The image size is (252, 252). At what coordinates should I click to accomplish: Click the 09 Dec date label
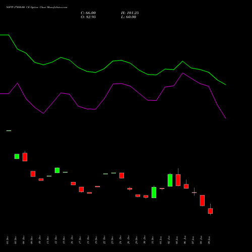click(x=32, y=240)
